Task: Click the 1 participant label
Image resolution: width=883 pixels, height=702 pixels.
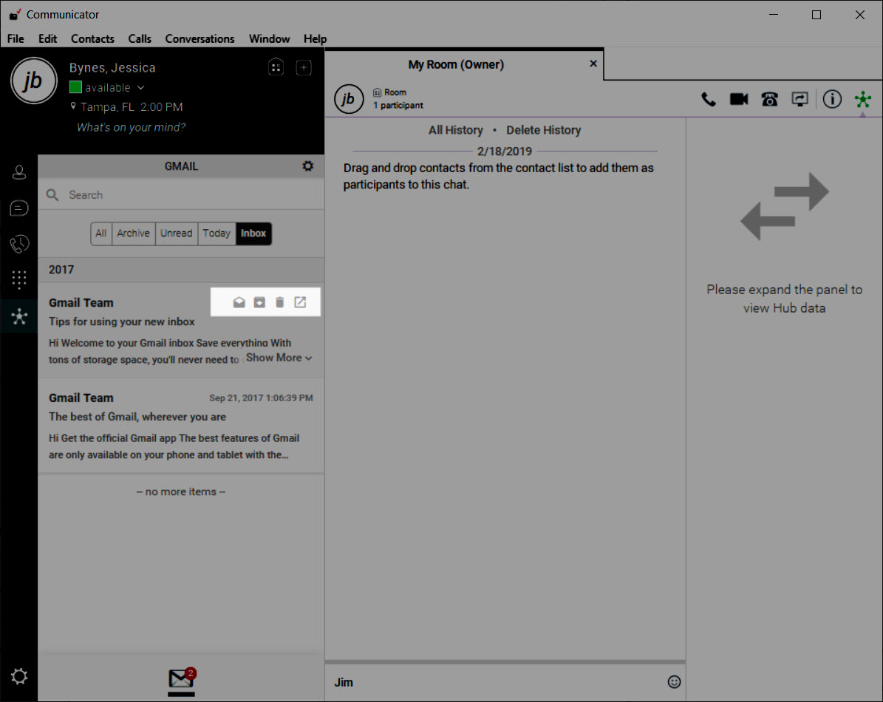Action: point(398,105)
